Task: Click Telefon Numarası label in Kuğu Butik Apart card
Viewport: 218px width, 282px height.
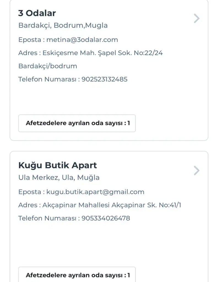Action: pos(47,218)
